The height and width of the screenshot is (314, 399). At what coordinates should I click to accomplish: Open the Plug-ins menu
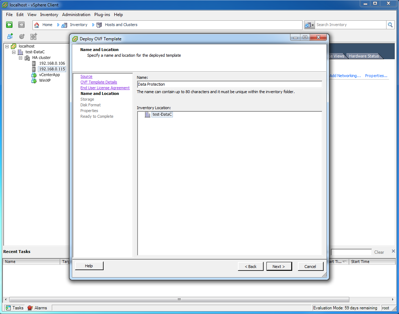[x=102, y=15]
